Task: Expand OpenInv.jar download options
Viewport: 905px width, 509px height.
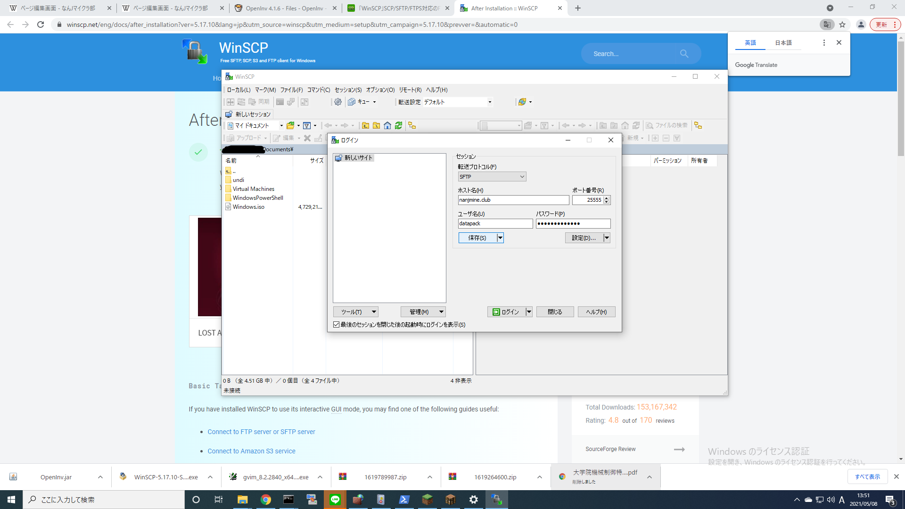Action: [x=100, y=477]
